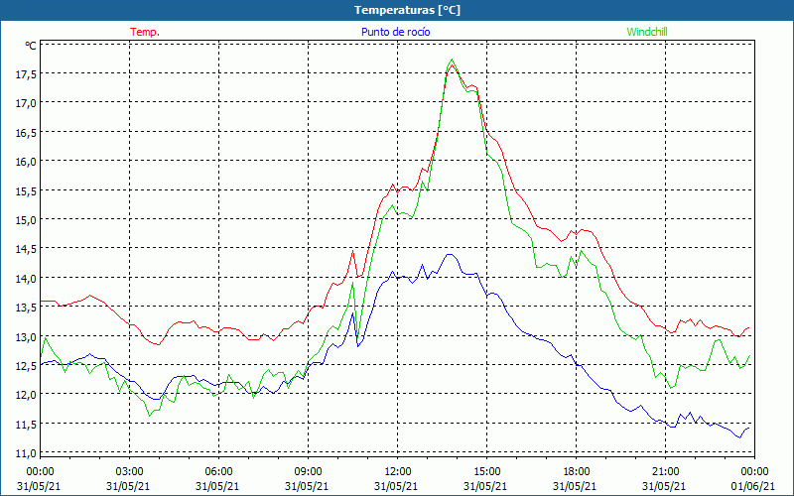Click the 18:00 x-axis time label
This screenshot has width=794, height=496.
pyautogui.click(x=576, y=472)
